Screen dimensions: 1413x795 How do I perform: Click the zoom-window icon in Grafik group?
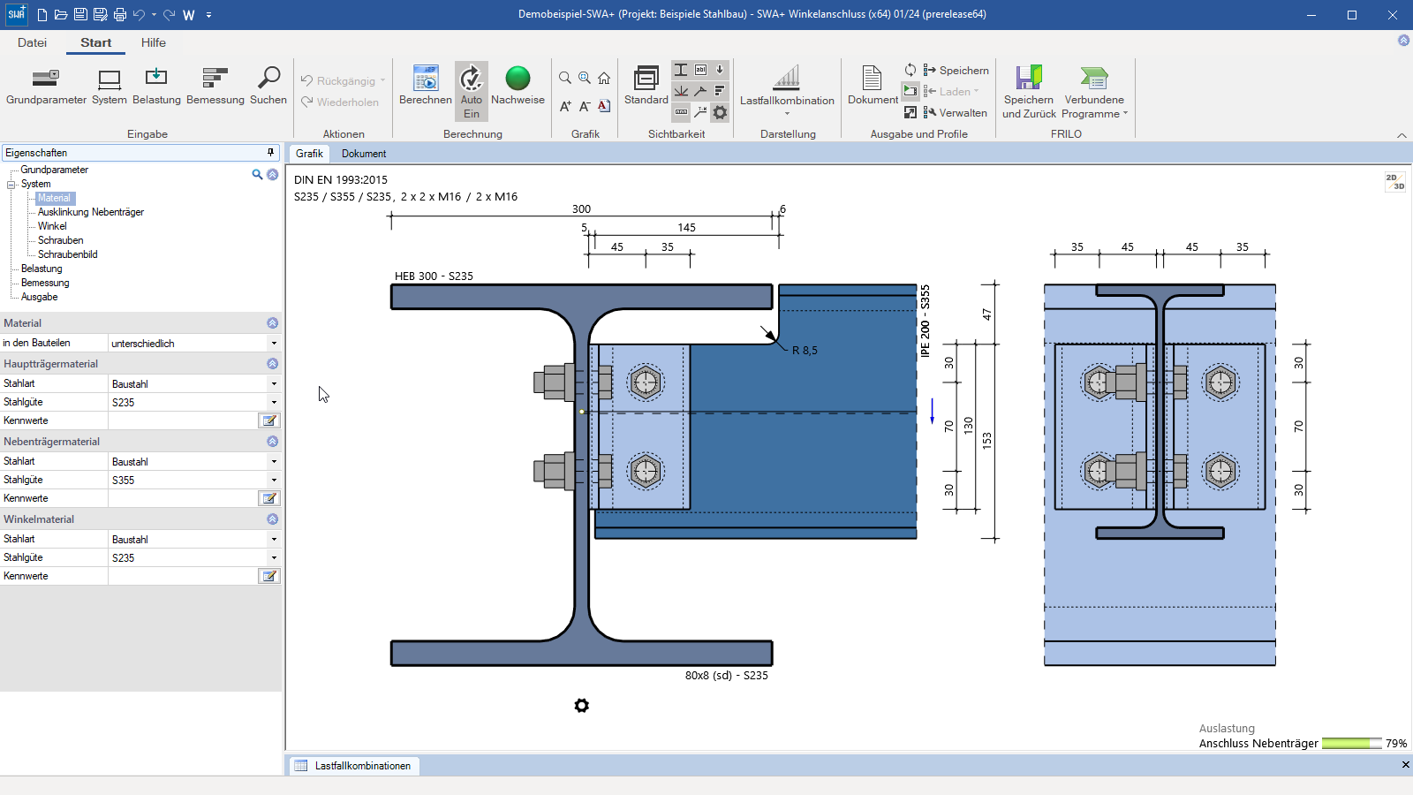(x=585, y=78)
